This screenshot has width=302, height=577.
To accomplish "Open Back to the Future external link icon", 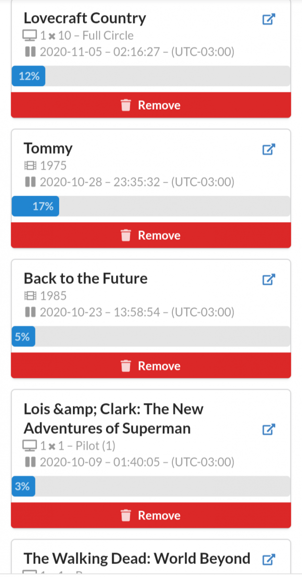I will click(x=268, y=279).
